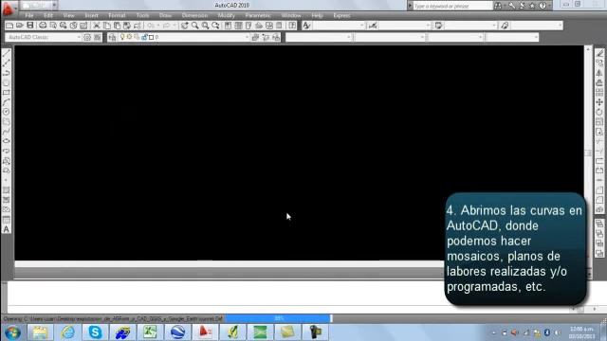The image size is (607, 341).
Task: Select the Erase tool in Modify toolbar
Action: point(599,53)
